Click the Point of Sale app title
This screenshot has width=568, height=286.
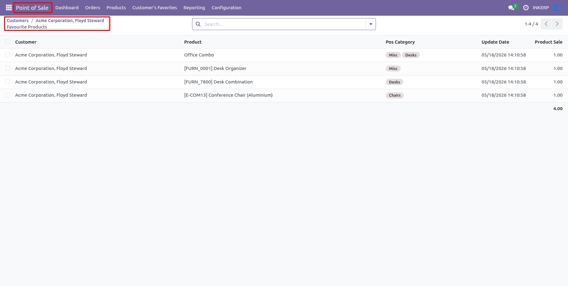[x=32, y=8]
